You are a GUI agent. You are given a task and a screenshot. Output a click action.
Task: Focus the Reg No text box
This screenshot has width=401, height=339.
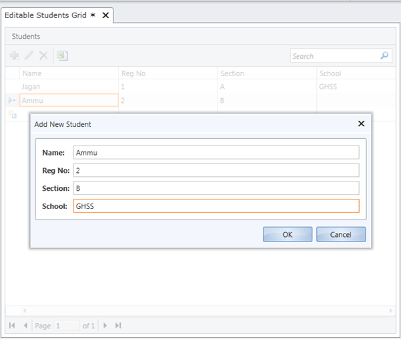point(216,170)
